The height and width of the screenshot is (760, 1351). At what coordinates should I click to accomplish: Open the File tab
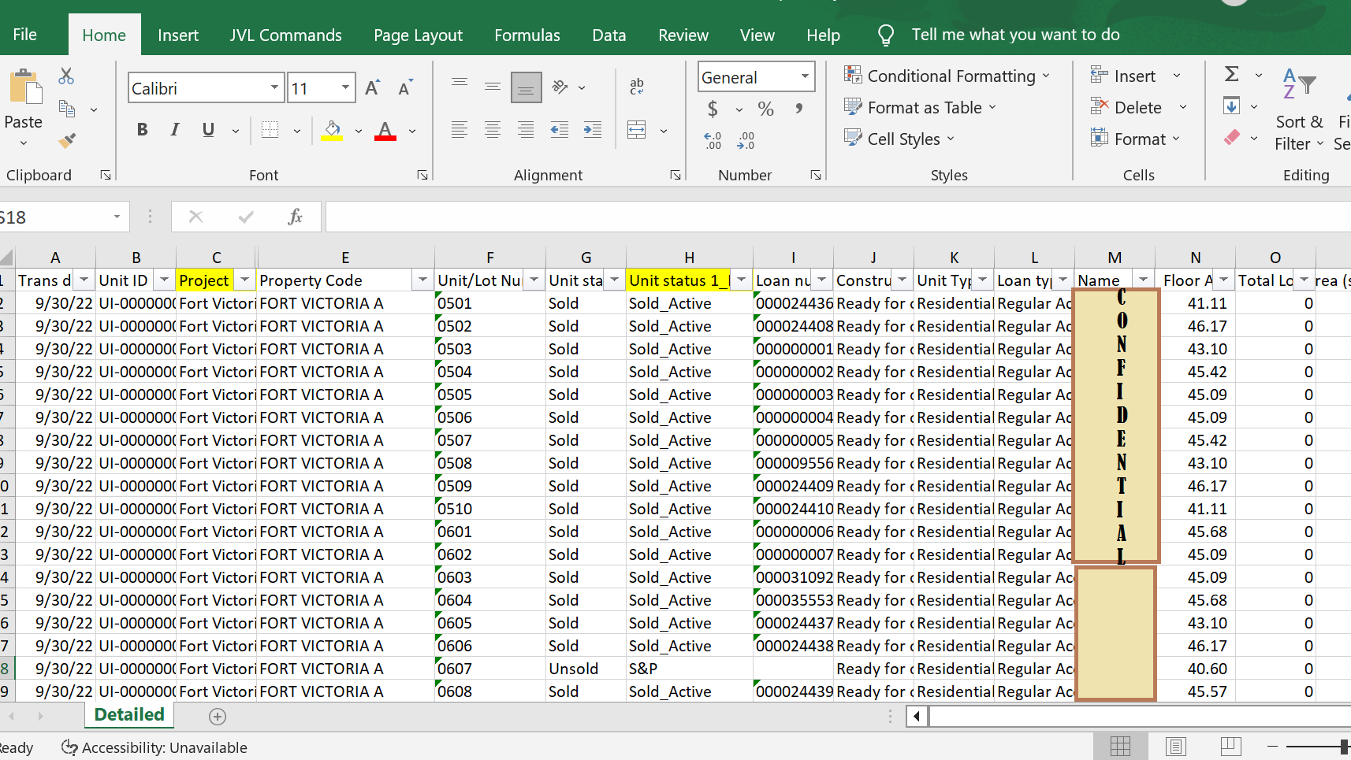tap(24, 35)
